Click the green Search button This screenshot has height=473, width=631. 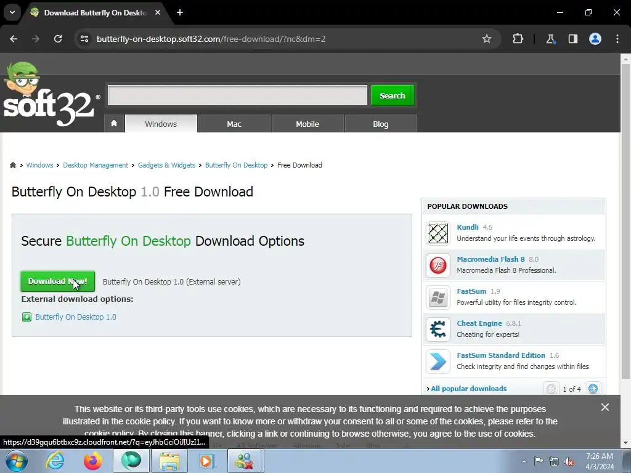[393, 95]
